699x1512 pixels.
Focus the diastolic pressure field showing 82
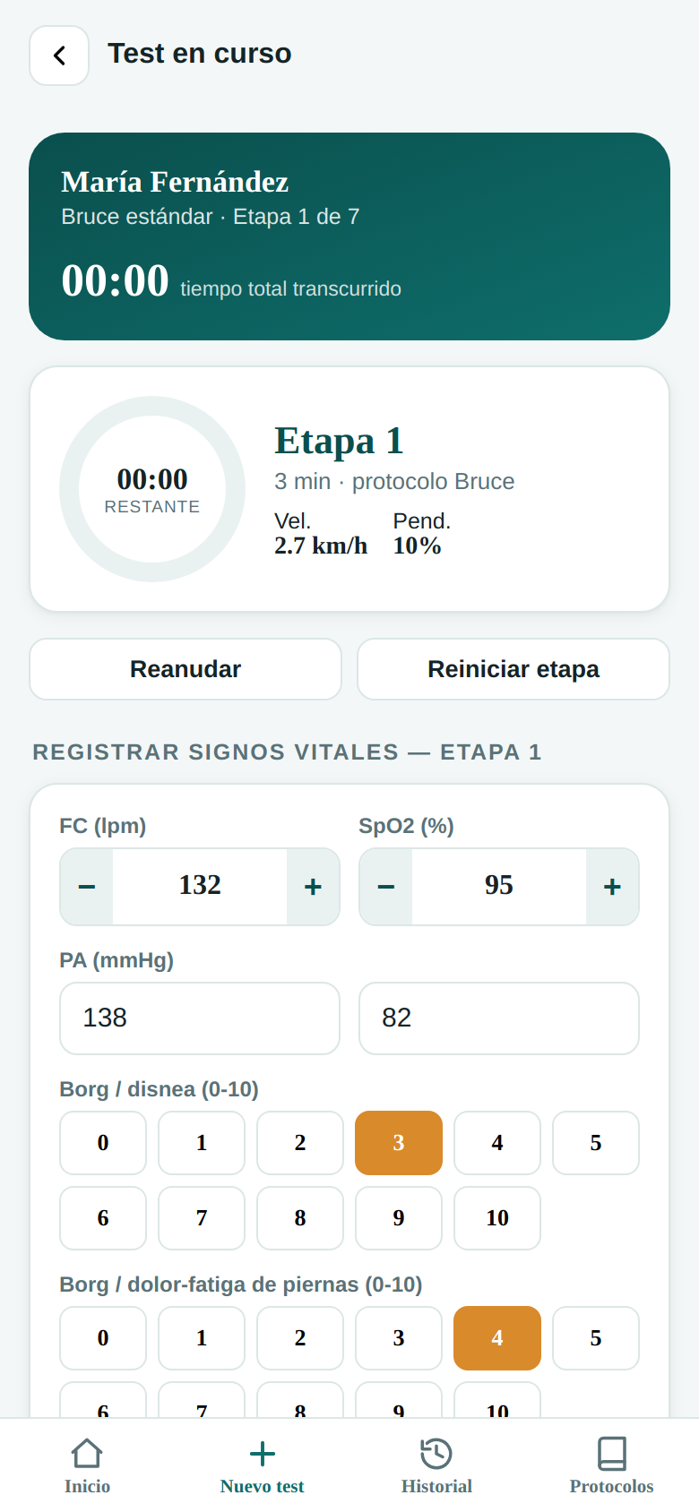tap(499, 1018)
